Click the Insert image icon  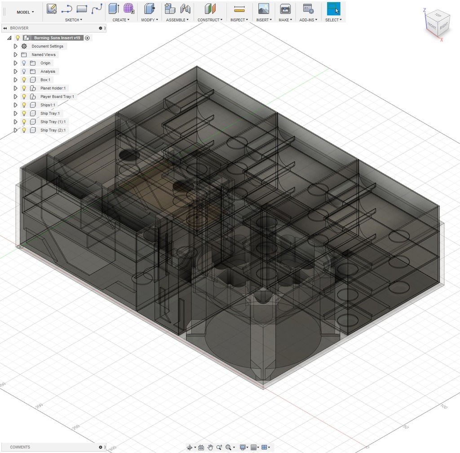(263, 9)
